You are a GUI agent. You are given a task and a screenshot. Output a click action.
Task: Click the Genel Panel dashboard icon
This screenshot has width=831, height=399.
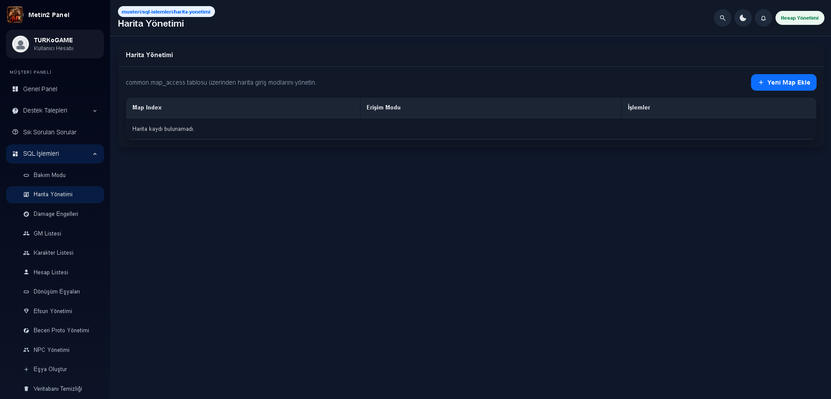click(15, 89)
